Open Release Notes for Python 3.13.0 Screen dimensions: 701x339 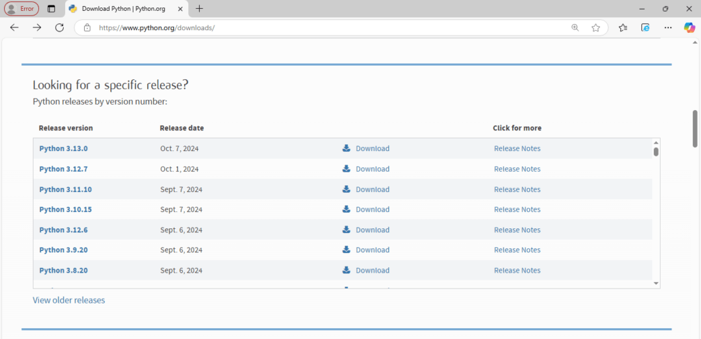coord(518,148)
